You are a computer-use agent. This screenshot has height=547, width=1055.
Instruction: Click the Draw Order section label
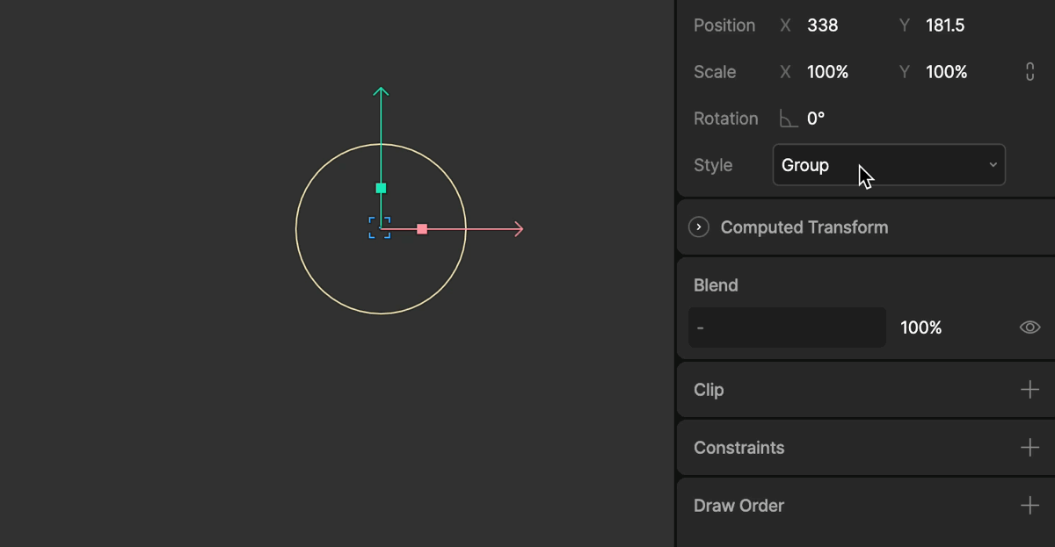(739, 506)
